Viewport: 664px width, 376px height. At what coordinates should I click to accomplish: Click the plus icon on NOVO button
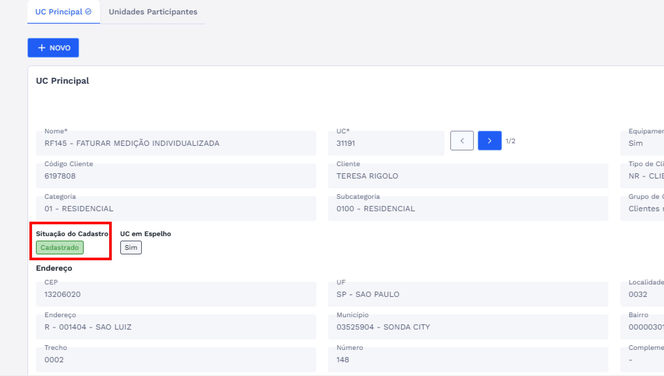pyautogui.click(x=41, y=48)
